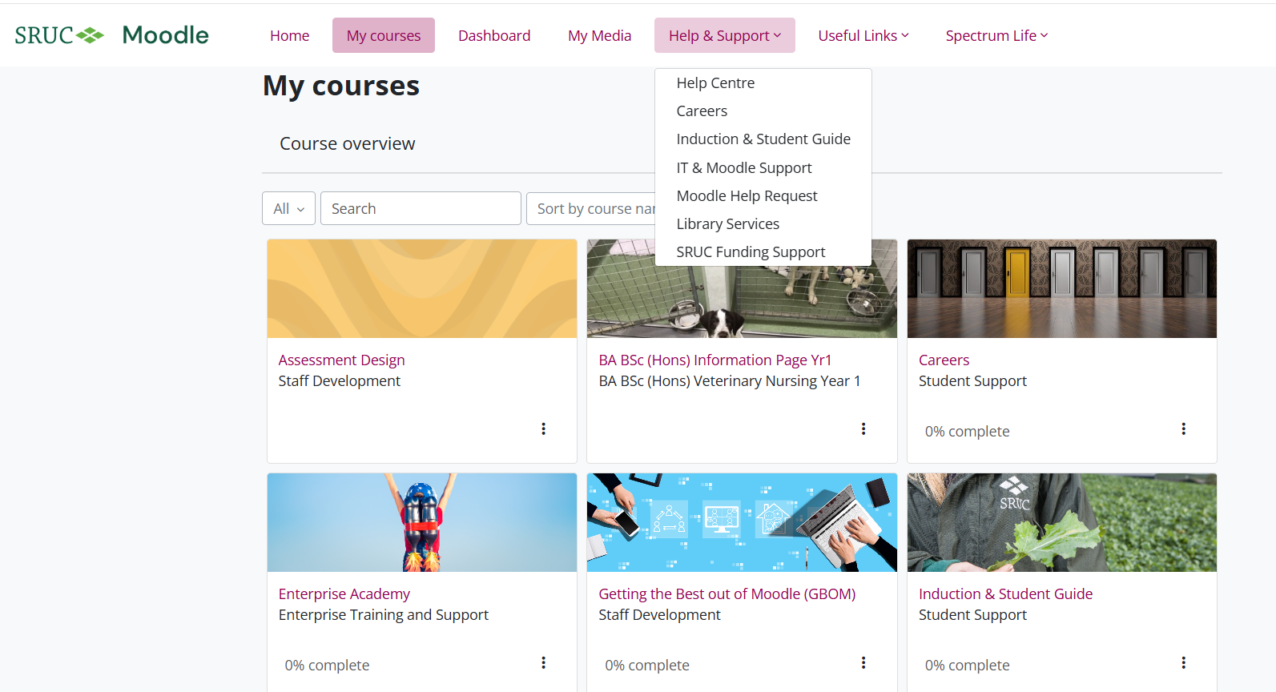Open the Sort by course name dropdown
Image resolution: width=1276 pixels, height=692 pixels.
tap(591, 208)
